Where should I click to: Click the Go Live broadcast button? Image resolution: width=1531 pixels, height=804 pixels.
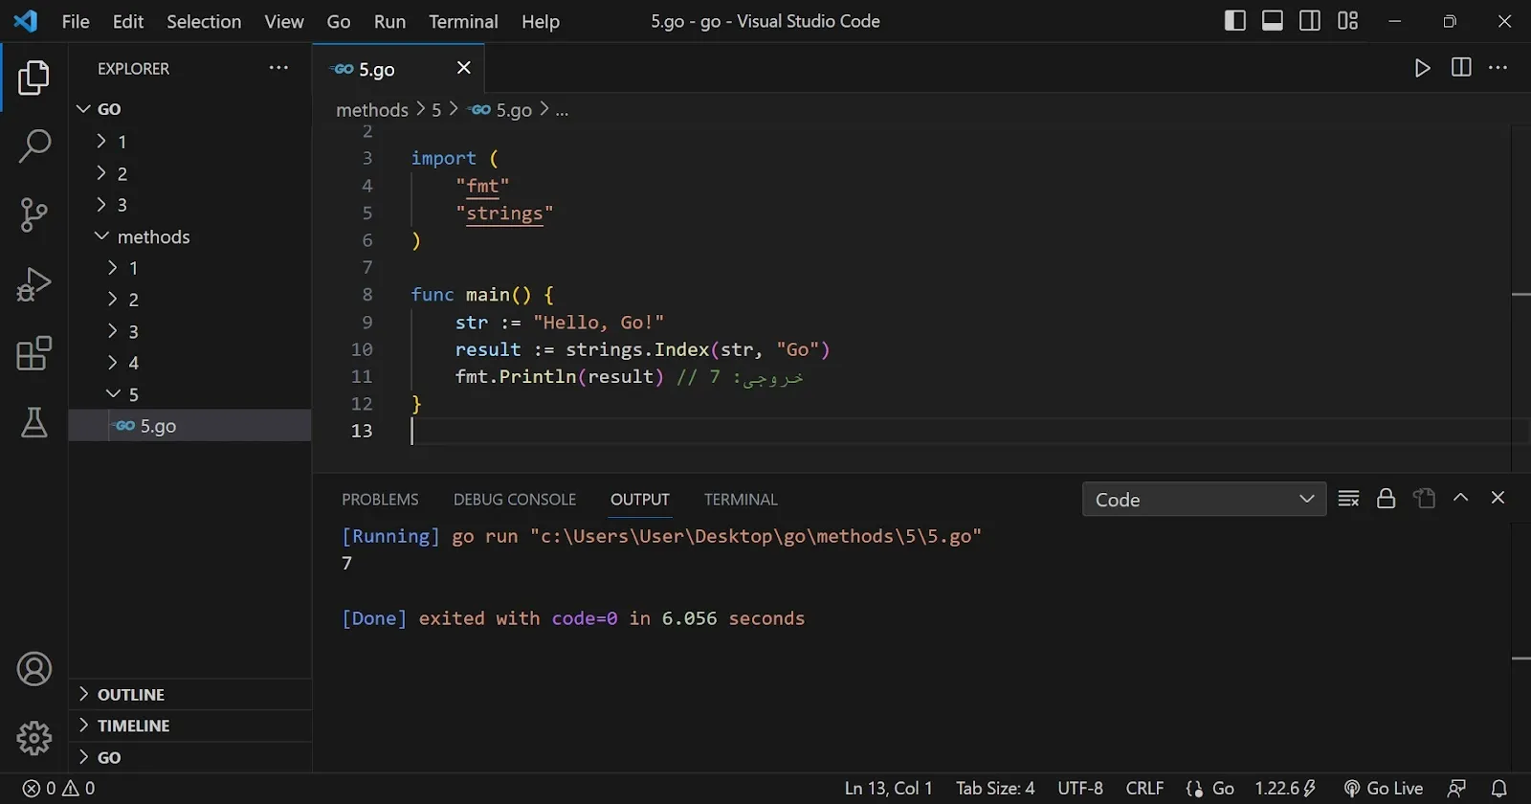point(1383,789)
